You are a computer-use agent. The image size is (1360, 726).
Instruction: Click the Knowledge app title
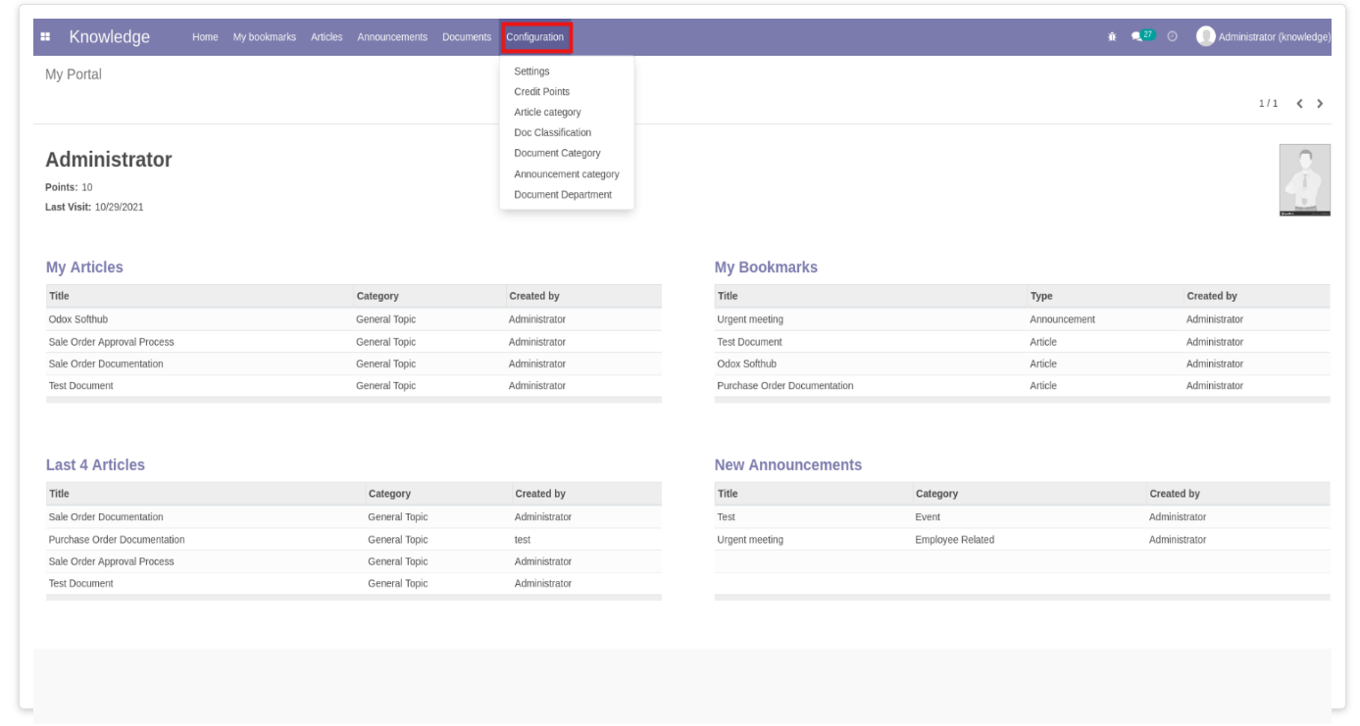pyautogui.click(x=110, y=37)
